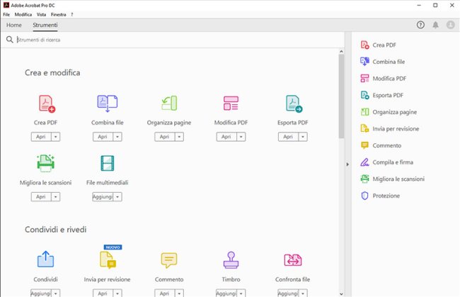Screen dimensions: 460x297
Task: Click the Commento icon in the right sidebar
Action: tap(364, 145)
